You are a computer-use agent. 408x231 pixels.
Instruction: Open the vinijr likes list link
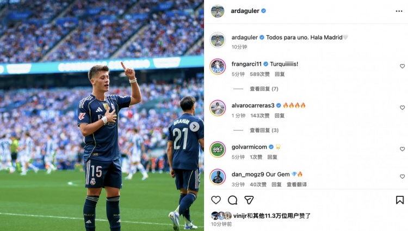pyautogui.click(x=240, y=216)
